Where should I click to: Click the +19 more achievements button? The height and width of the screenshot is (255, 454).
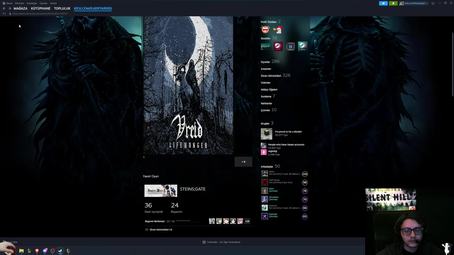[x=247, y=221]
